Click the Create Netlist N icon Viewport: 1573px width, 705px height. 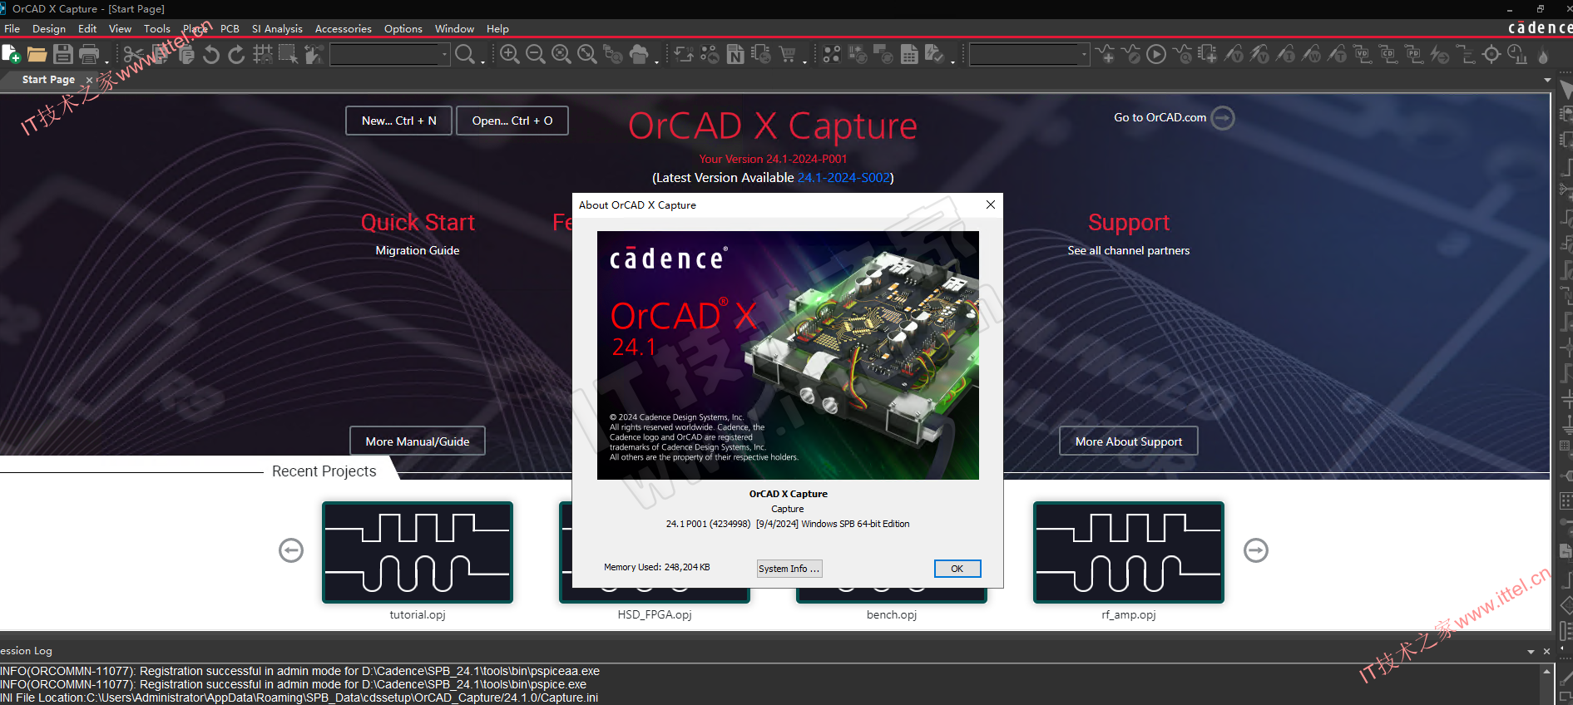click(x=735, y=54)
